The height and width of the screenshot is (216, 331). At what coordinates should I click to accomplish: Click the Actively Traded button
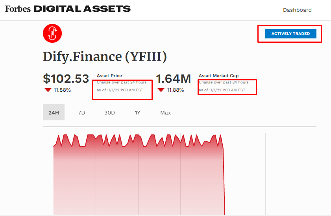click(x=291, y=34)
